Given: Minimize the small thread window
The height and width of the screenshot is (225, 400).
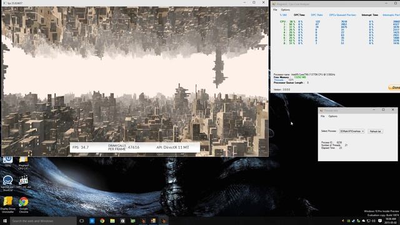Looking at the screenshot, I should [374, 110].
